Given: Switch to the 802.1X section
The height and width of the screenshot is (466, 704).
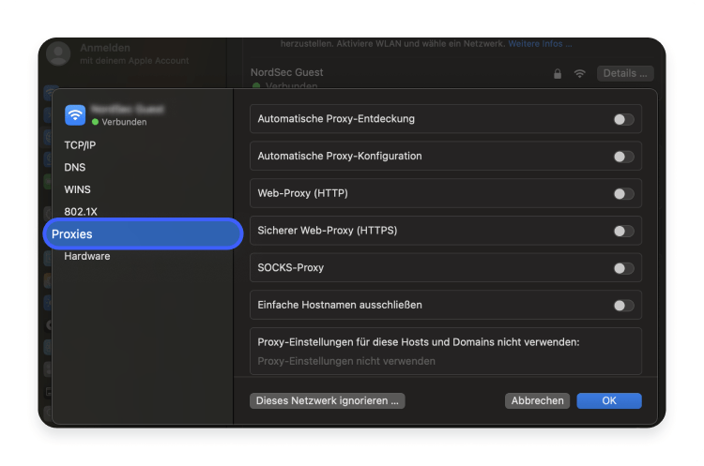Looking at the screenshot, I should pyautogui.click(x=81, y=212).
